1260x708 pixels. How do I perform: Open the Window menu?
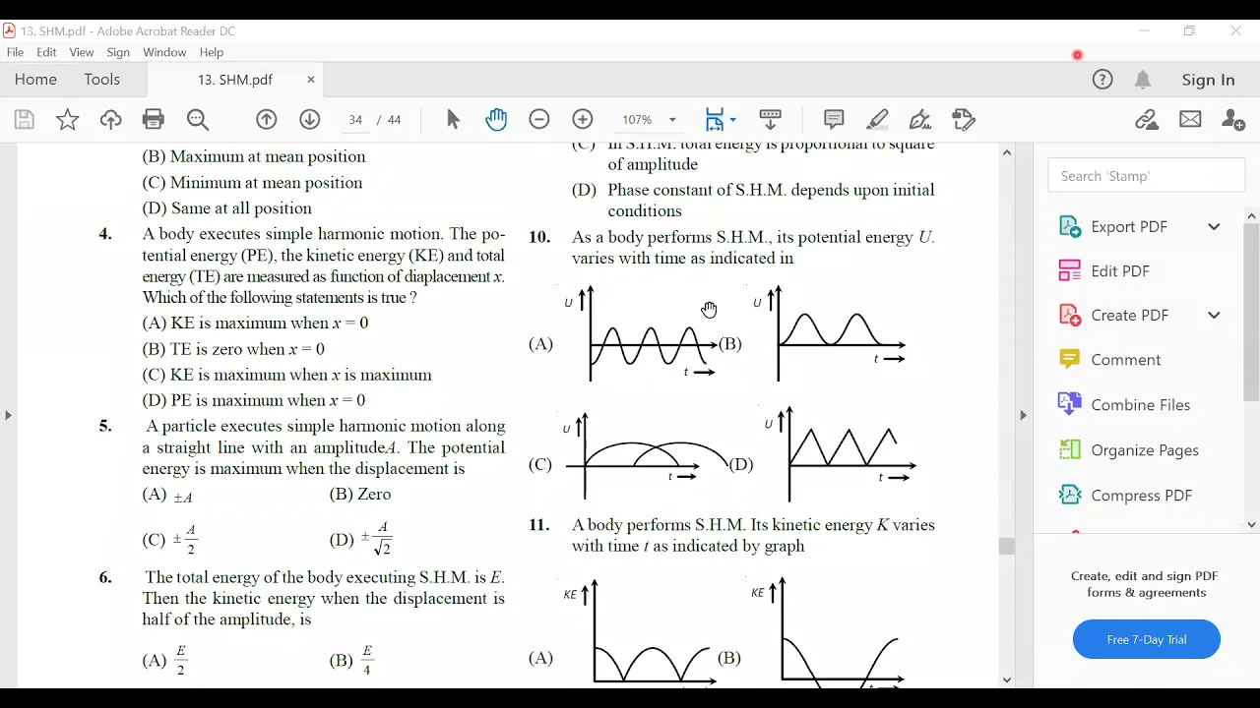click(164, 52)
